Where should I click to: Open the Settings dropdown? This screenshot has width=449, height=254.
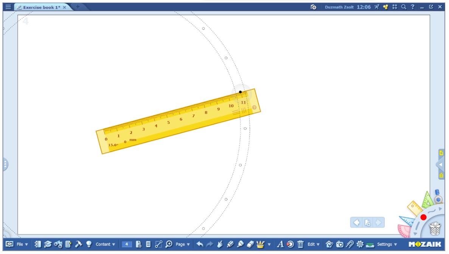point(387,244)
